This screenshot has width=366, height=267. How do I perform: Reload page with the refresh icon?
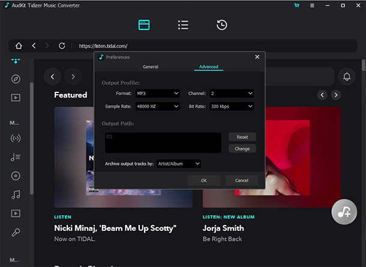(x=62, y=46)
